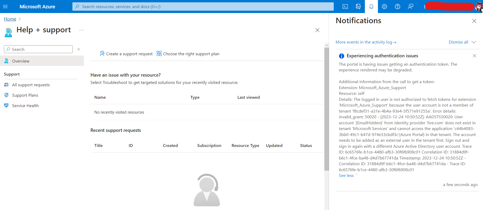
Task: Open the Feedback icon in top bar
Action: (411, 7)
